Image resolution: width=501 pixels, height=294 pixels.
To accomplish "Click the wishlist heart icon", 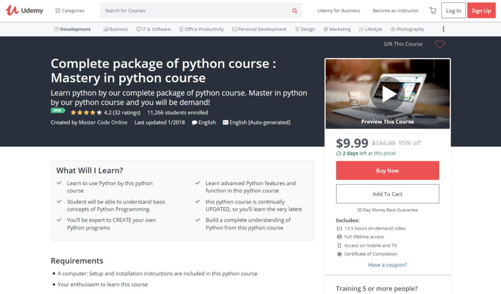I will coord(440,44).
